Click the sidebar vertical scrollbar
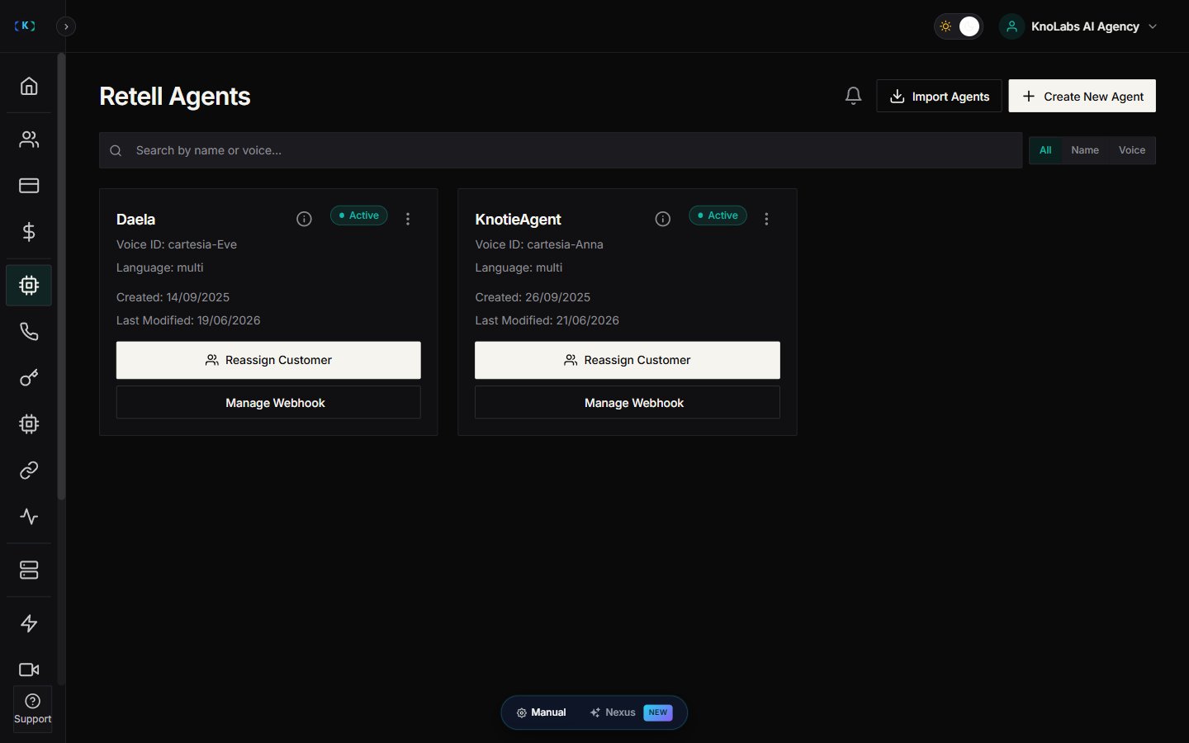Viewport: 1189px width, 743px height. pos(61,277)
